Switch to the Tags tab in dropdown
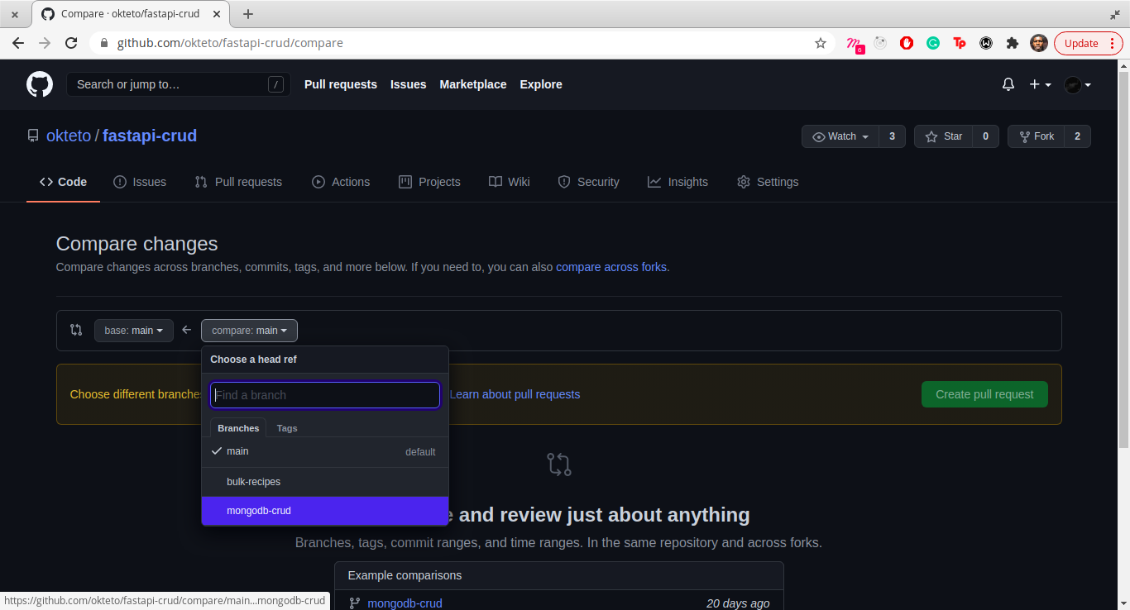Image resolution: width=1130 pixels, height=610 pixels. click(x=287, y=428)
